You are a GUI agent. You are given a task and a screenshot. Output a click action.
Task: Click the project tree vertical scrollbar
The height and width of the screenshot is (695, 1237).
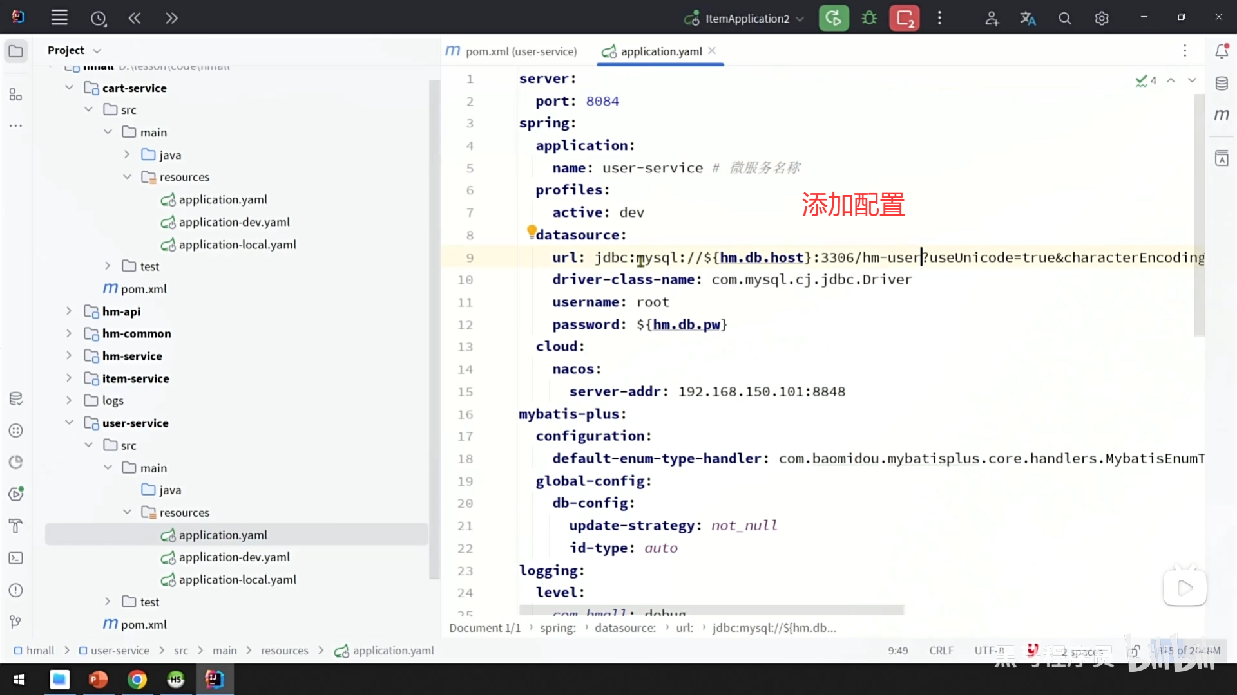(x=434, y=322)
